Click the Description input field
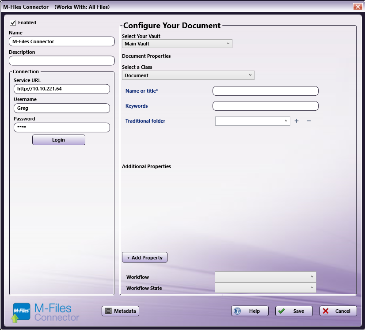The height and width of the screenshot is (330, 365). click(62, 60)
